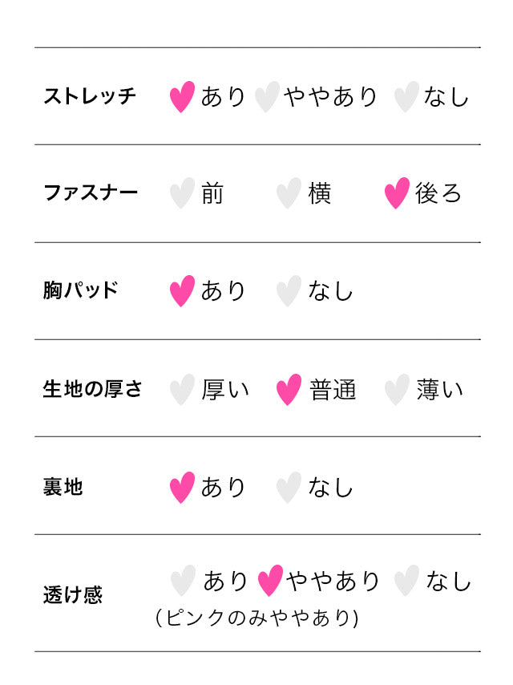Pick the gray heart beside 透け感 あり

tap(183, 581)
